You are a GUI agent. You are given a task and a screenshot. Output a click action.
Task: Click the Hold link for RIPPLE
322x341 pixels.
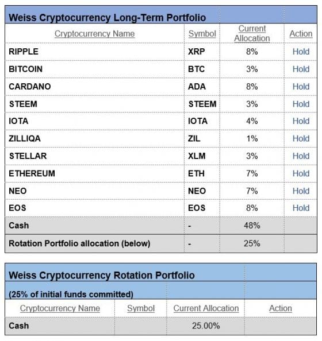pos(301,52)
